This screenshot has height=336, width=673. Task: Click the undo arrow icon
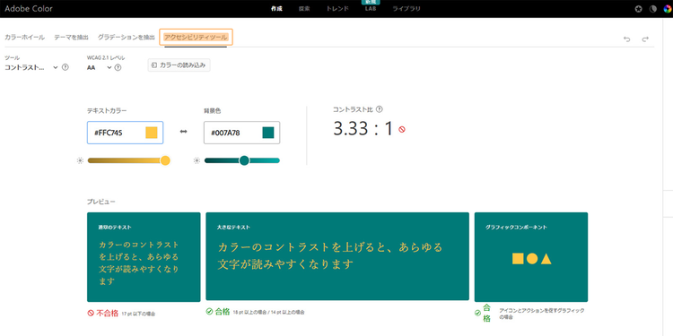[626, 39]
